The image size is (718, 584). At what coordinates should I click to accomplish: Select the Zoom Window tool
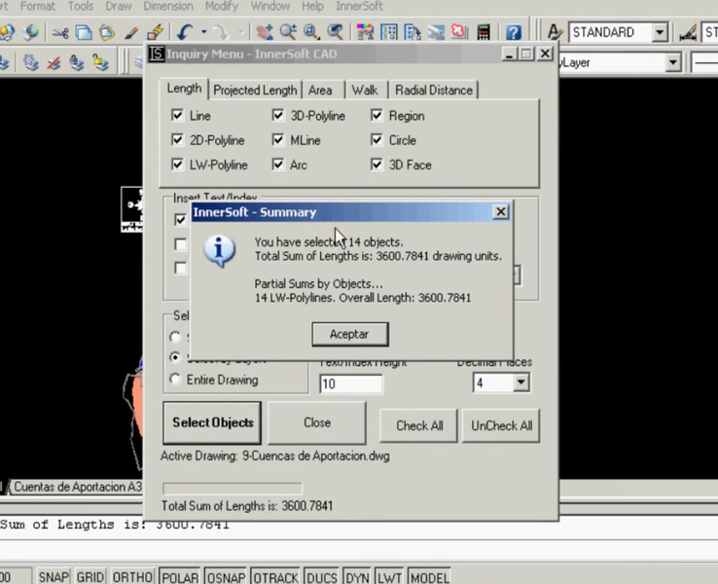click(x=311, y=31)
